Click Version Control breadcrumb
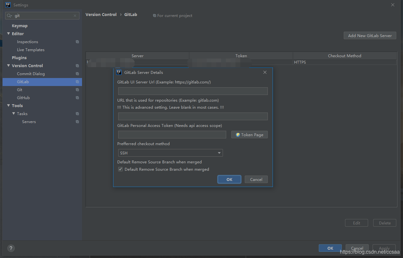 (101, 15)
